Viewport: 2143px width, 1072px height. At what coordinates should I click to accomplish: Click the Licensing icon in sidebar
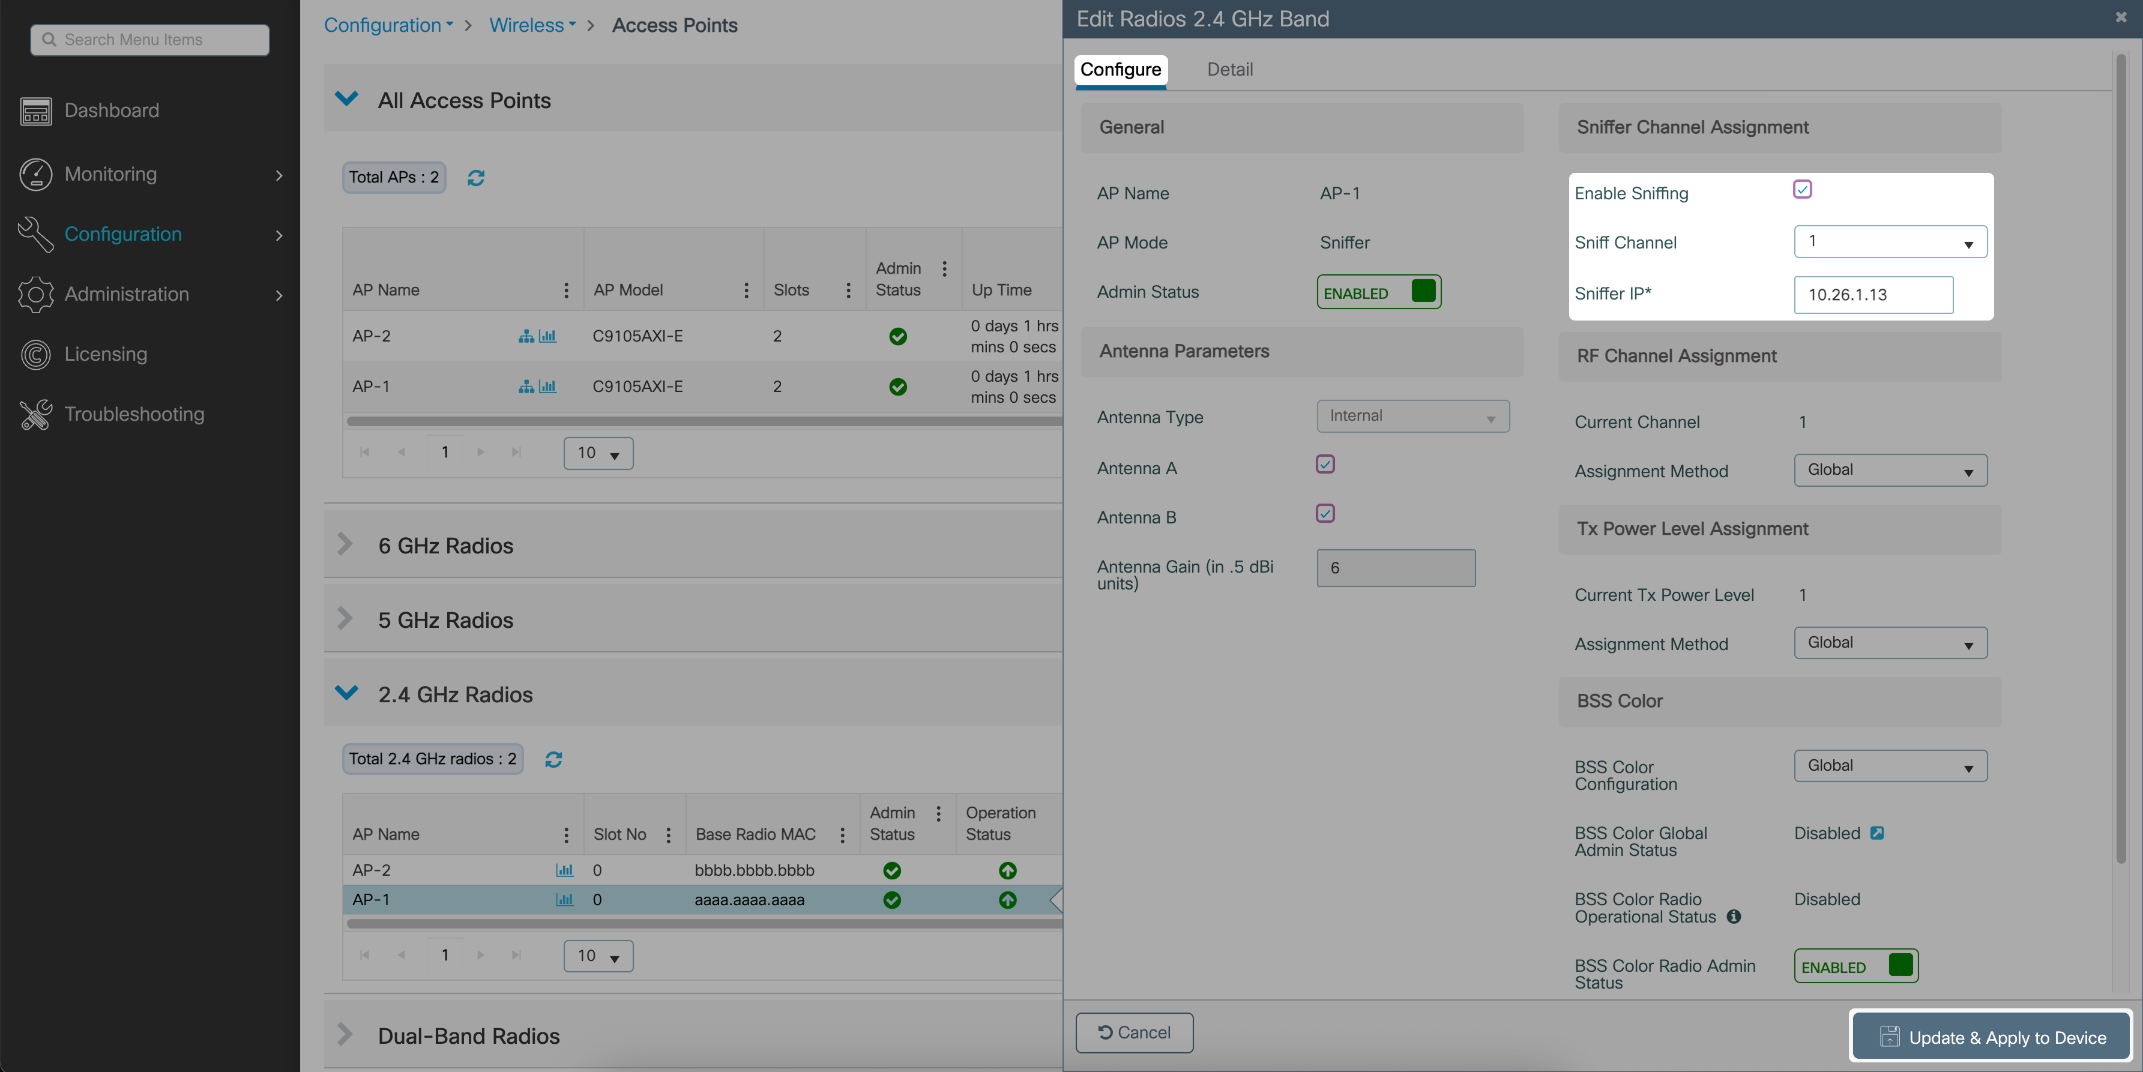click(36, 354)
